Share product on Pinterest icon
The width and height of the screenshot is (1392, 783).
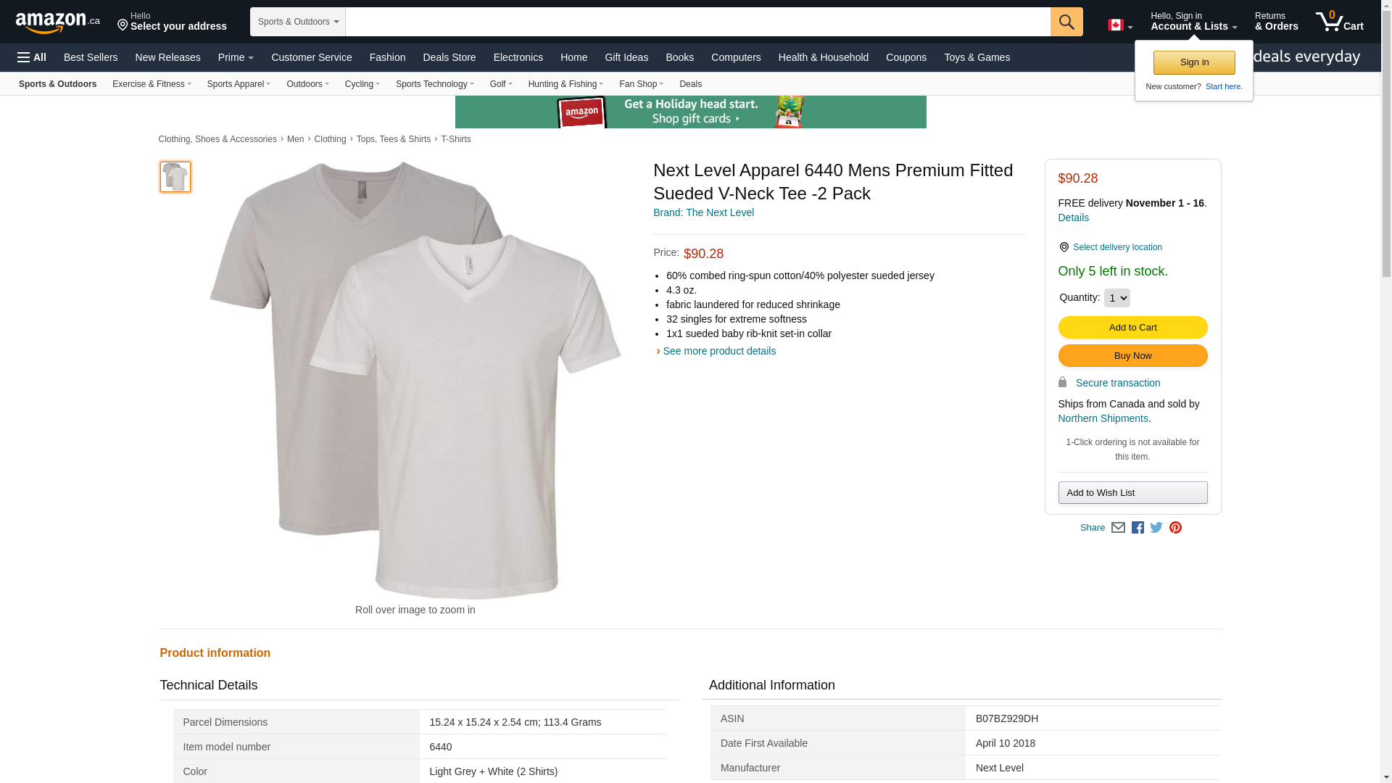(x=1175, y=528)
